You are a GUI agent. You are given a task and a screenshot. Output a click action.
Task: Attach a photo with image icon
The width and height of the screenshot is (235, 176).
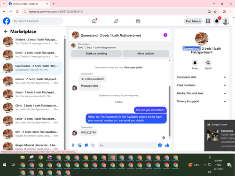80,145
